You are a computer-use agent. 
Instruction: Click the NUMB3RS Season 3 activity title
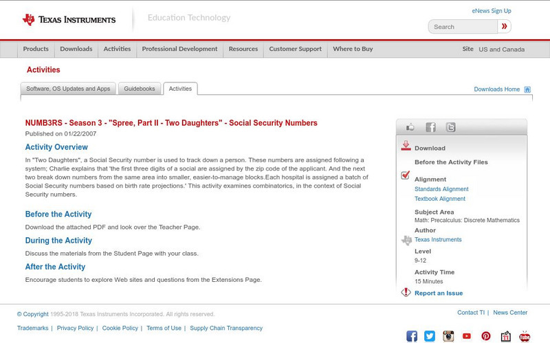[171, 123]
